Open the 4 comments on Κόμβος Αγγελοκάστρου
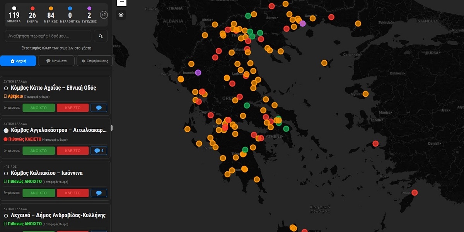This screenshot has height=232, width=464. pos(99,150)
